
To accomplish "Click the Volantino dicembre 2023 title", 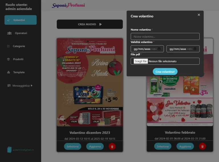I will coord(90,133).
